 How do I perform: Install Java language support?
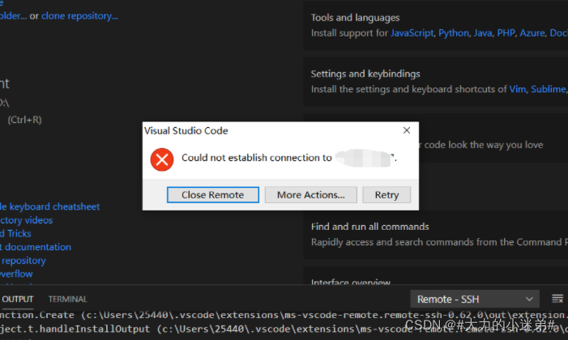483,33
